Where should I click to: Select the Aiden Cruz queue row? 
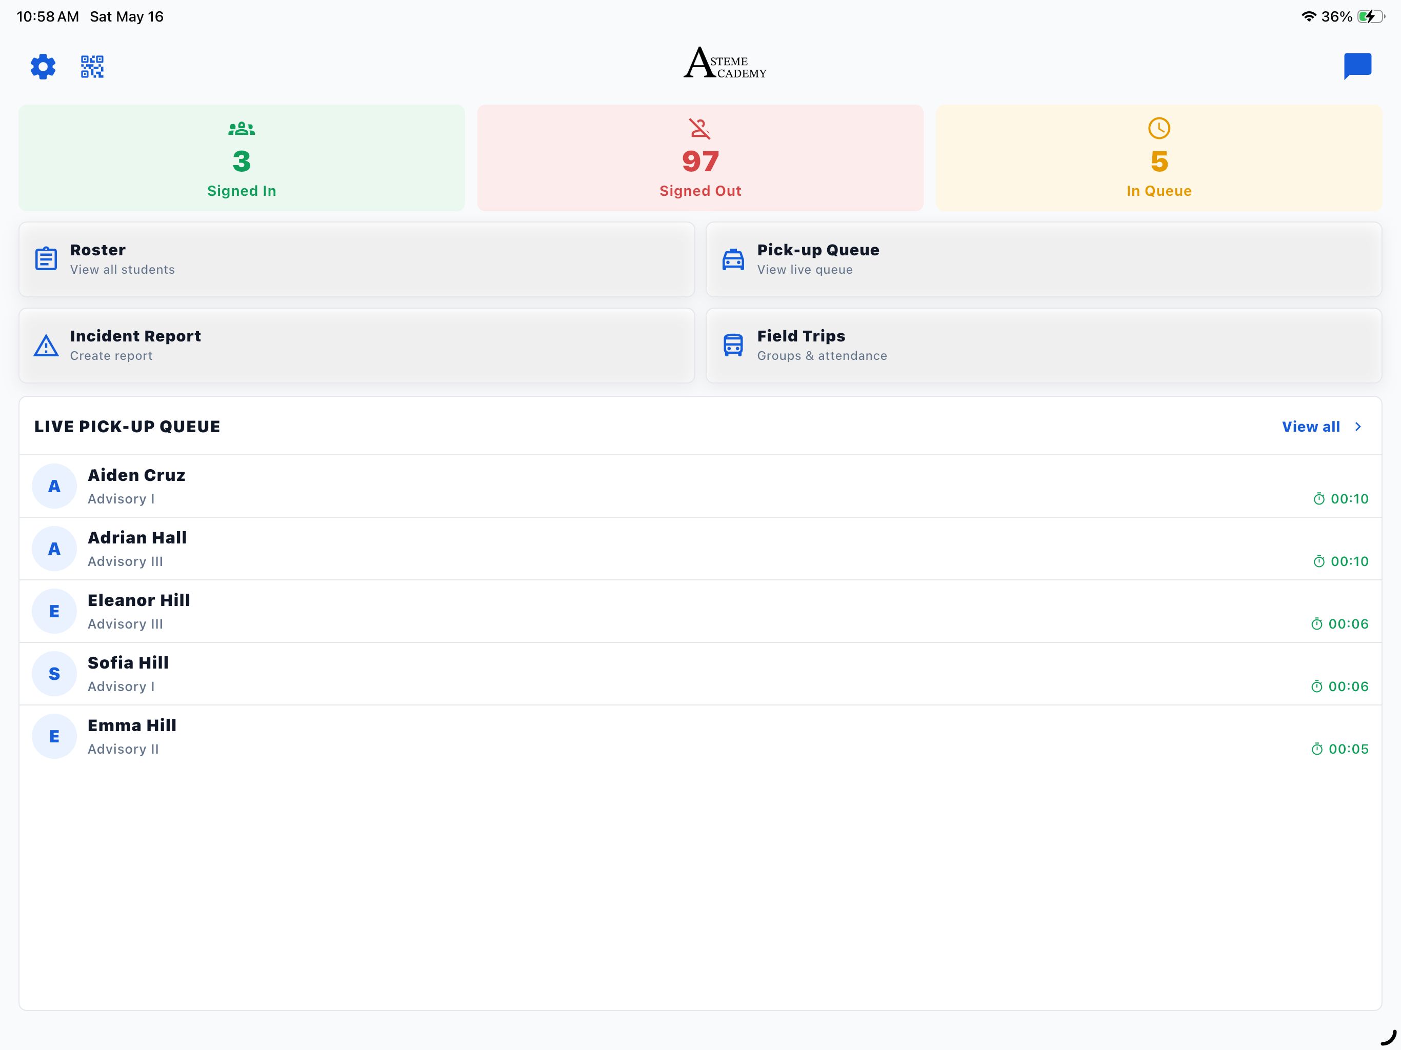[700, 487]
